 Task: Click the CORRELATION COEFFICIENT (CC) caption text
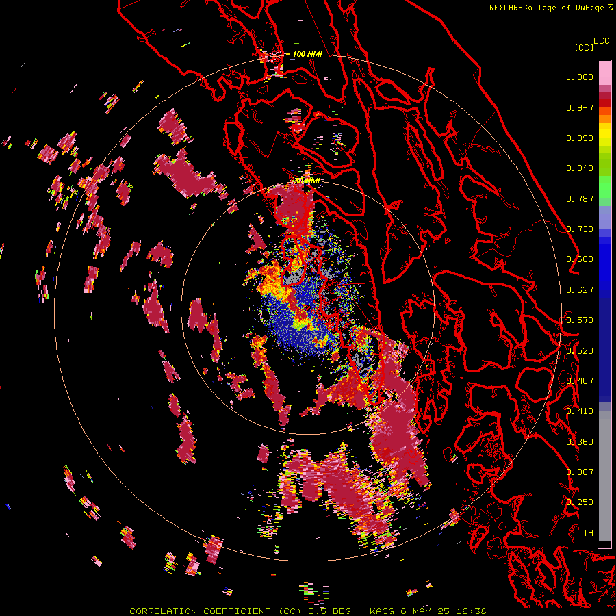click(x=216, y=611)
